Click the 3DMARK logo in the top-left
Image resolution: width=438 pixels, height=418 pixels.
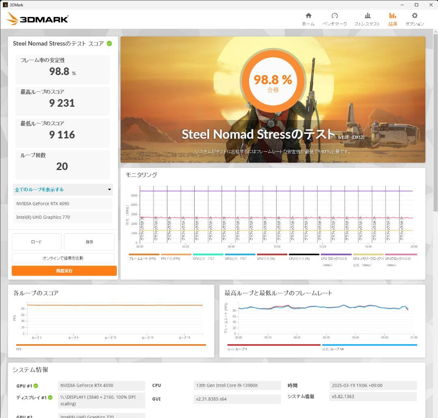click(37, 18)
